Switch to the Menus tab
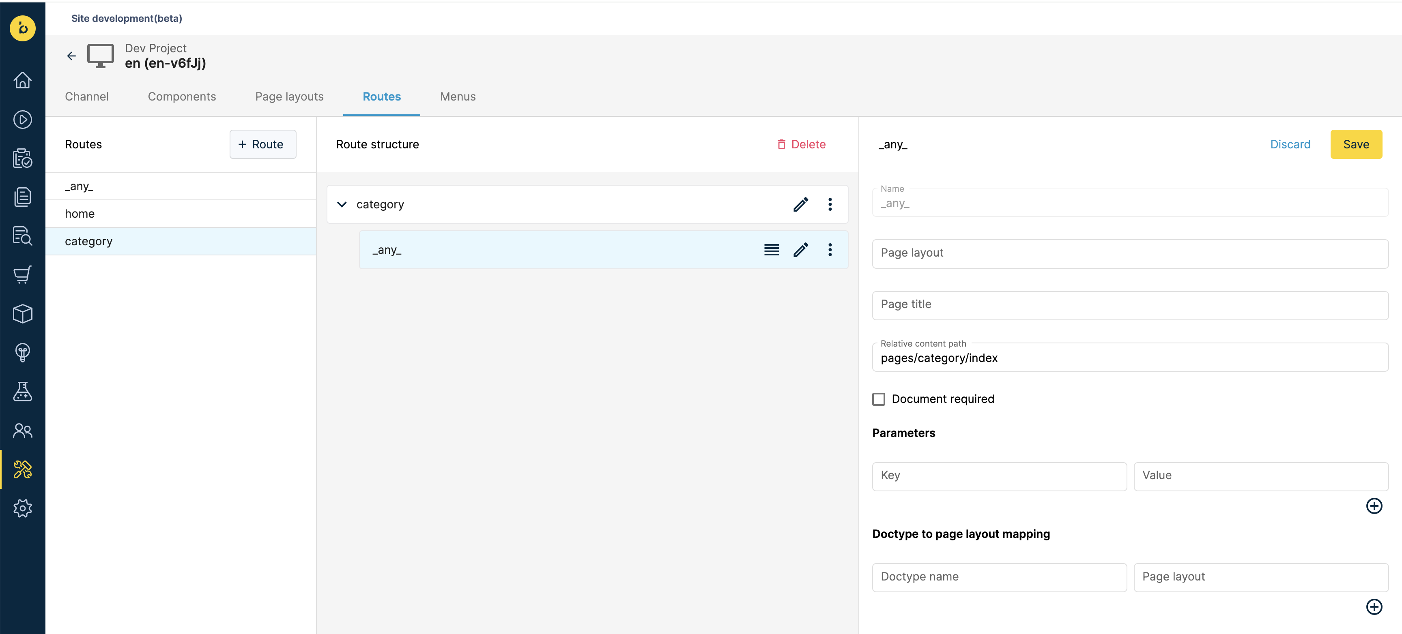 tap(458, 97)
